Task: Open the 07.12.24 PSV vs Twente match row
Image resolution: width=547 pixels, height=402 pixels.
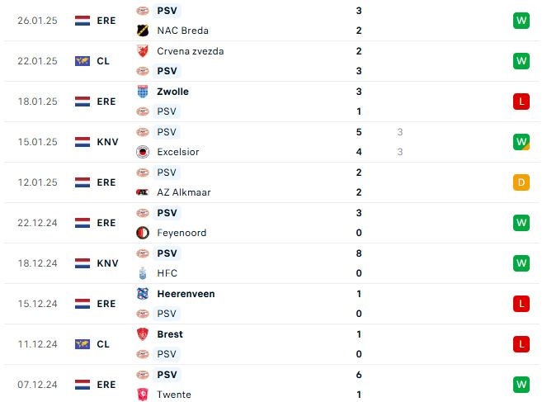Action: click(x=272, y=385)
